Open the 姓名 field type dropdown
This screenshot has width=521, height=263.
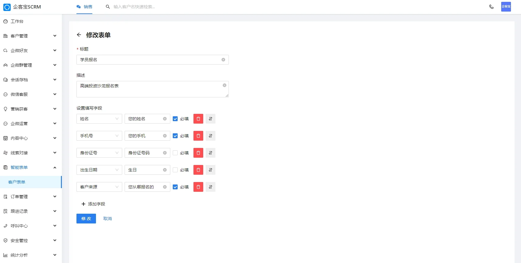pos(99,119)
